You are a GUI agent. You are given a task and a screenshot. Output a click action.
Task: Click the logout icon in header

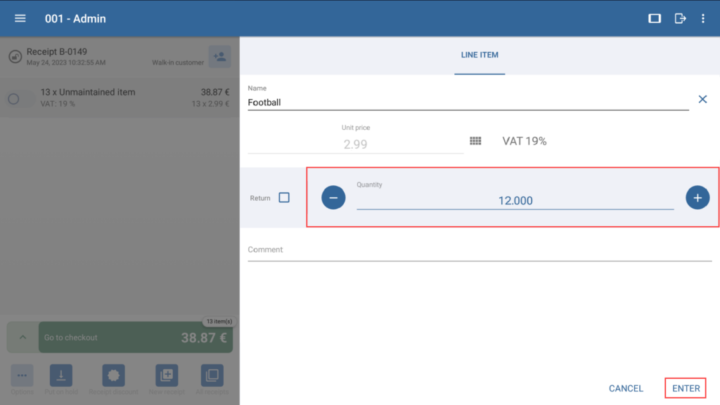click(x=680, y=18)
